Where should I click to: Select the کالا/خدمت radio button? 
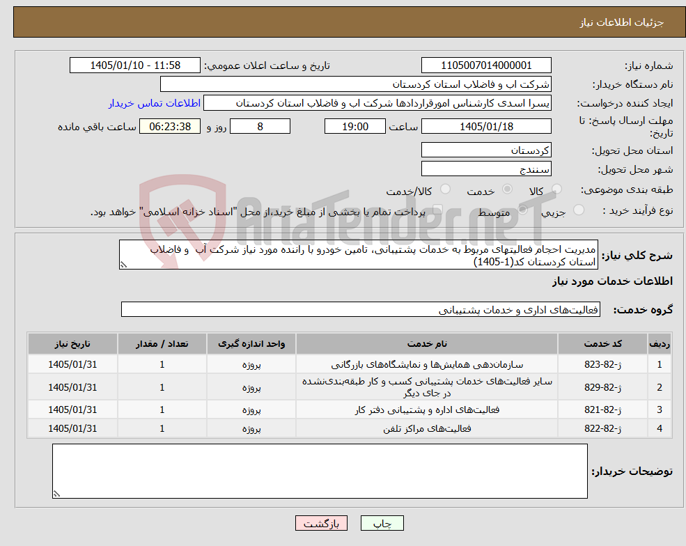click(x=445, y=189)
